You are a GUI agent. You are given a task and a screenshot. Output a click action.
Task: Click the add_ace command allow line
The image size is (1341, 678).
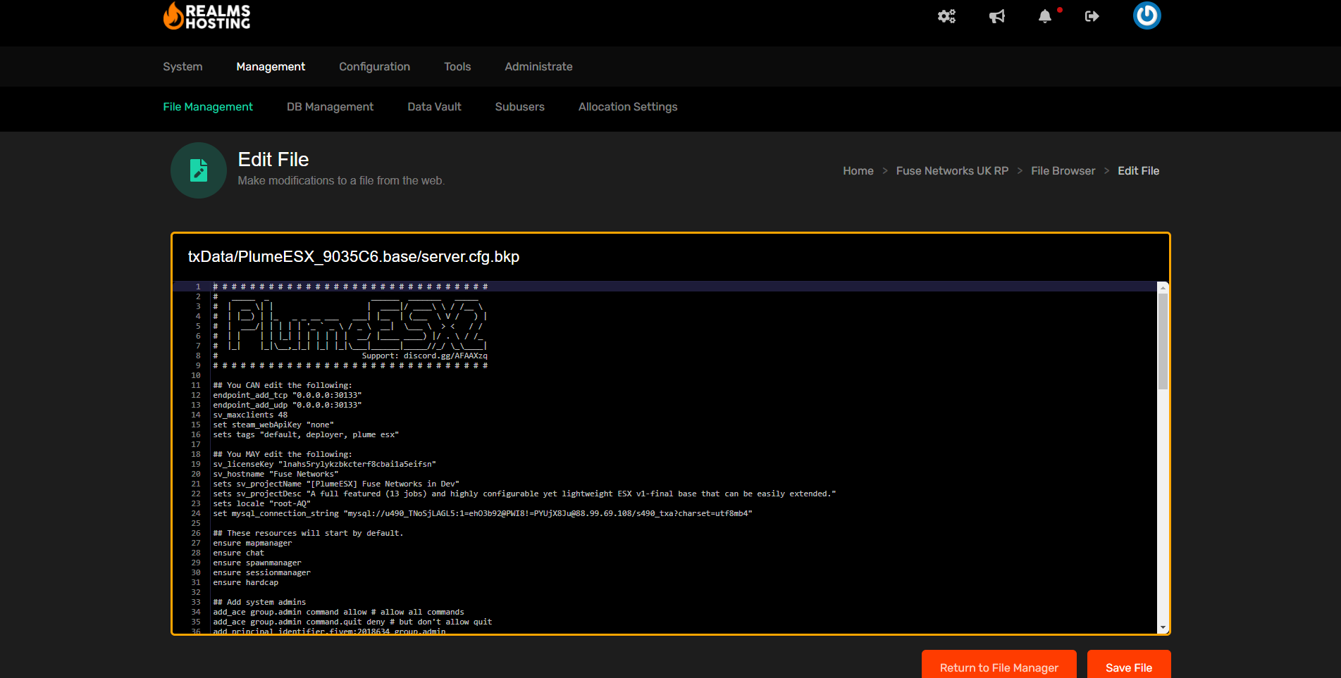(x=338, y=612)
